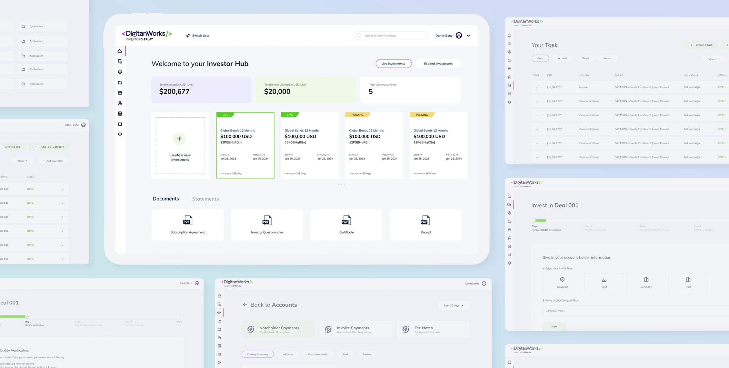Click the ticket icon in the sidebar

120,124
